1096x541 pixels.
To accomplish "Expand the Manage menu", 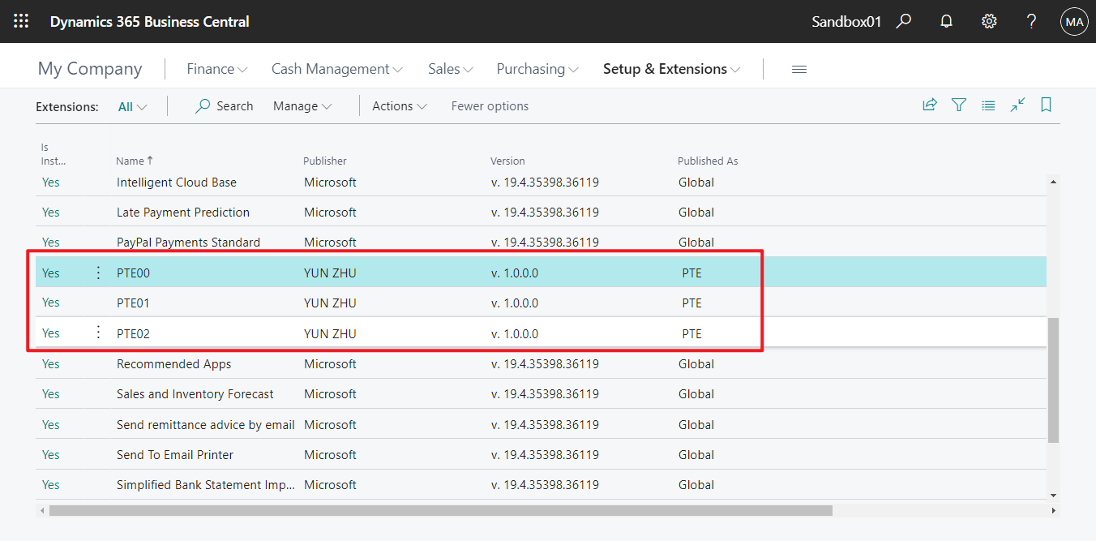I will point(302,105).
